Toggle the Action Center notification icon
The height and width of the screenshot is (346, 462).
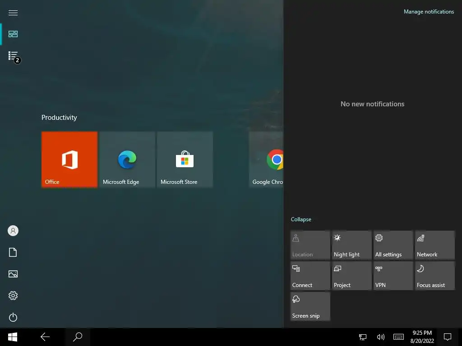coord(448,337)
